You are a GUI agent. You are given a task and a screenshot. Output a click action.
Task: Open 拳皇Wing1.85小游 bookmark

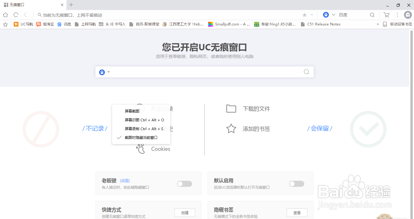point(275,24)
